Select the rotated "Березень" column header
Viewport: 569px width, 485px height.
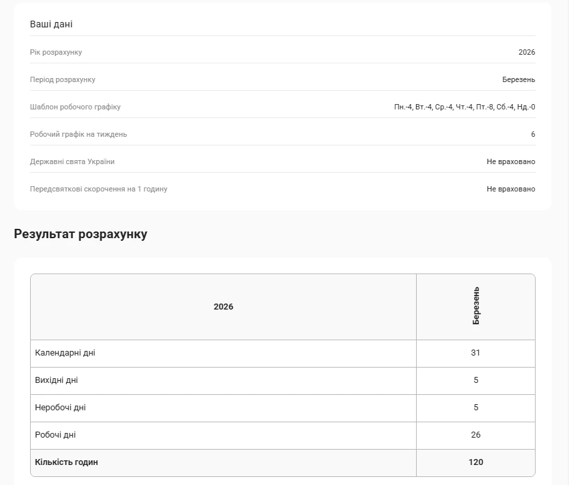point(476,306)
